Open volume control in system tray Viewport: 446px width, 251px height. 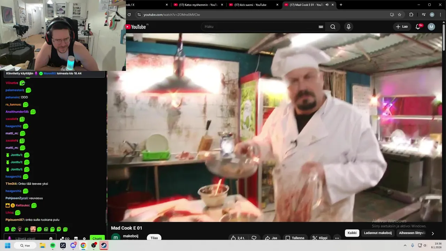pos(425,245)
